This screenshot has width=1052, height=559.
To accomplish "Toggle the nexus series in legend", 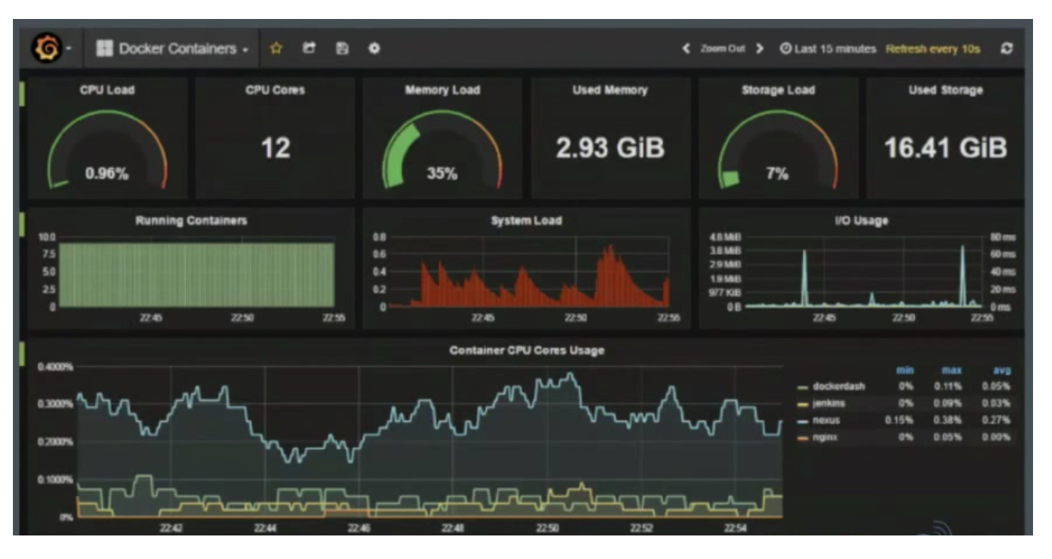I will coord(826,420).
